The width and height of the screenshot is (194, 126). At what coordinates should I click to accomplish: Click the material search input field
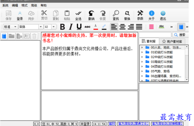click(155, 35)
